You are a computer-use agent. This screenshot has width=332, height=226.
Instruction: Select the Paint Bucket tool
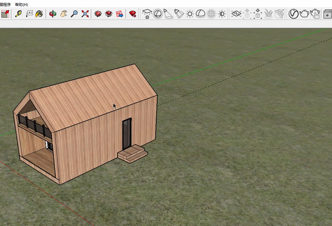39,14
